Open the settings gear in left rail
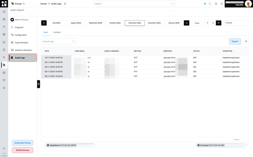 (x=4, y=88)
